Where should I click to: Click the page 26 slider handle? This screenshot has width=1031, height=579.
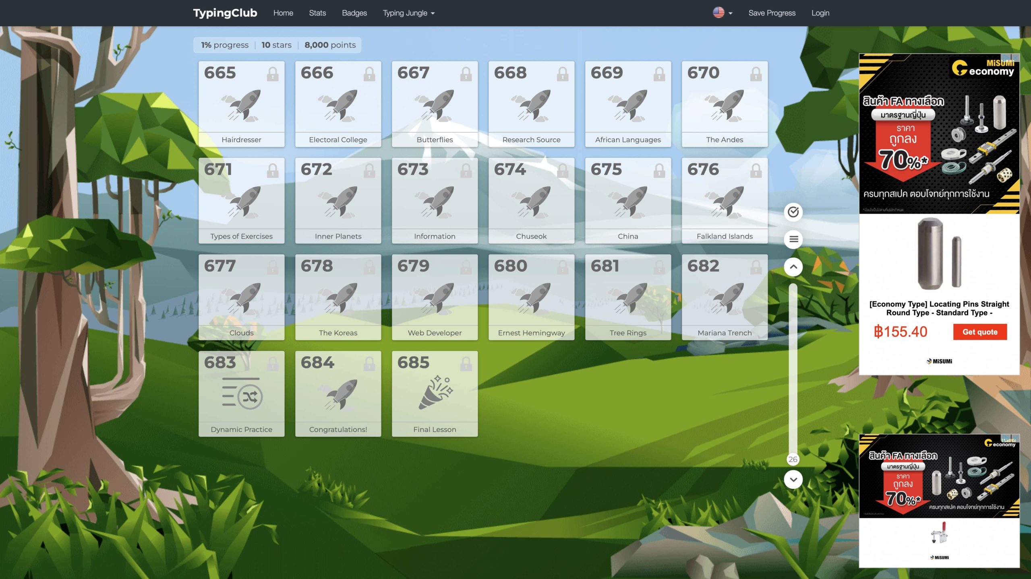(x=793, y=459)
